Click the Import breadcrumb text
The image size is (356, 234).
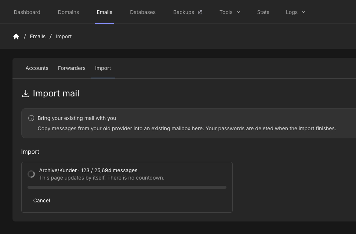[x=64, y=36]
